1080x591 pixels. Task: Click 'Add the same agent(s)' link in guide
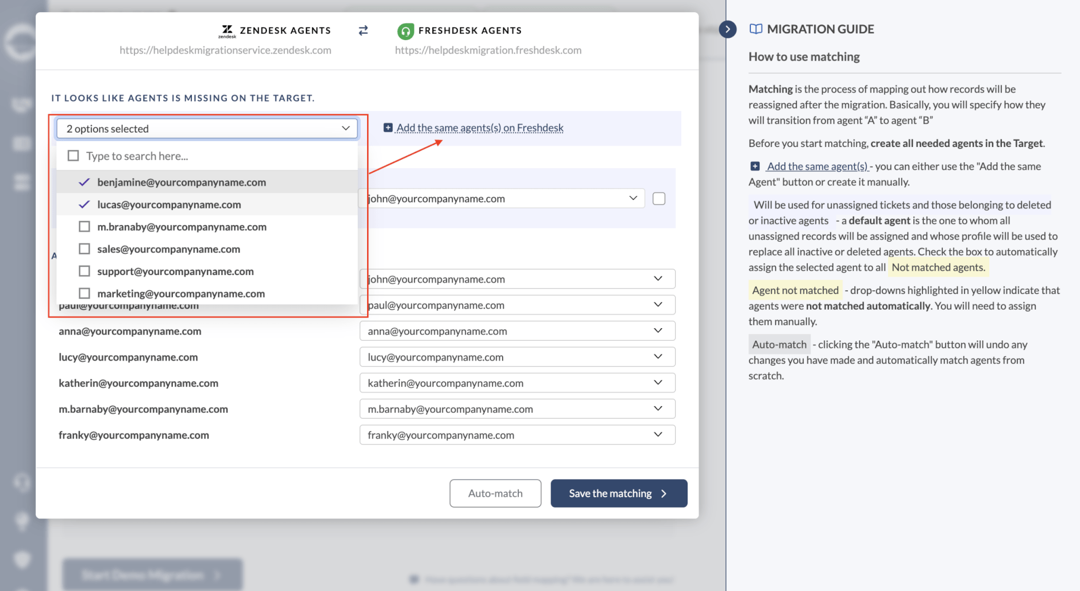coord(817,166)
